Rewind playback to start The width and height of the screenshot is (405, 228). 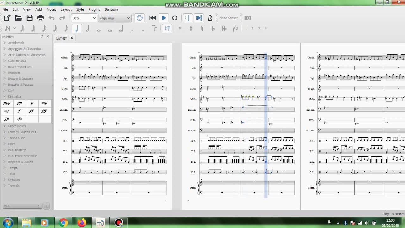(153, 18)
